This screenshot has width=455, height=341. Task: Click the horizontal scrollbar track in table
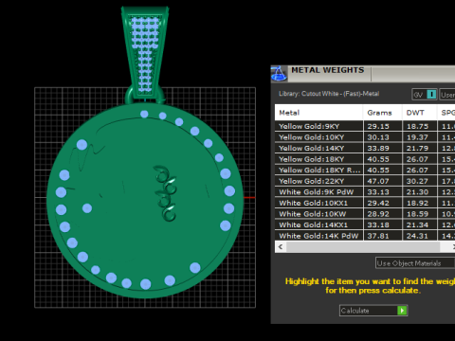click(363, 246)
